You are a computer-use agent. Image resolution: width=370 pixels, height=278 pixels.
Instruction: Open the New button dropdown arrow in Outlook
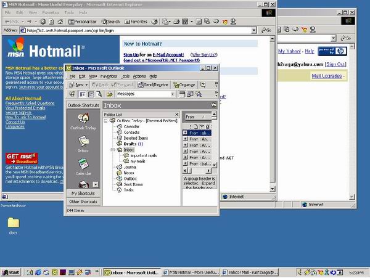pos(86,84)
